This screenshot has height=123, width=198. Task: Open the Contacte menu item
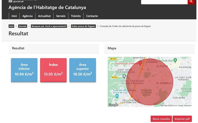click(x=92, y=16)
